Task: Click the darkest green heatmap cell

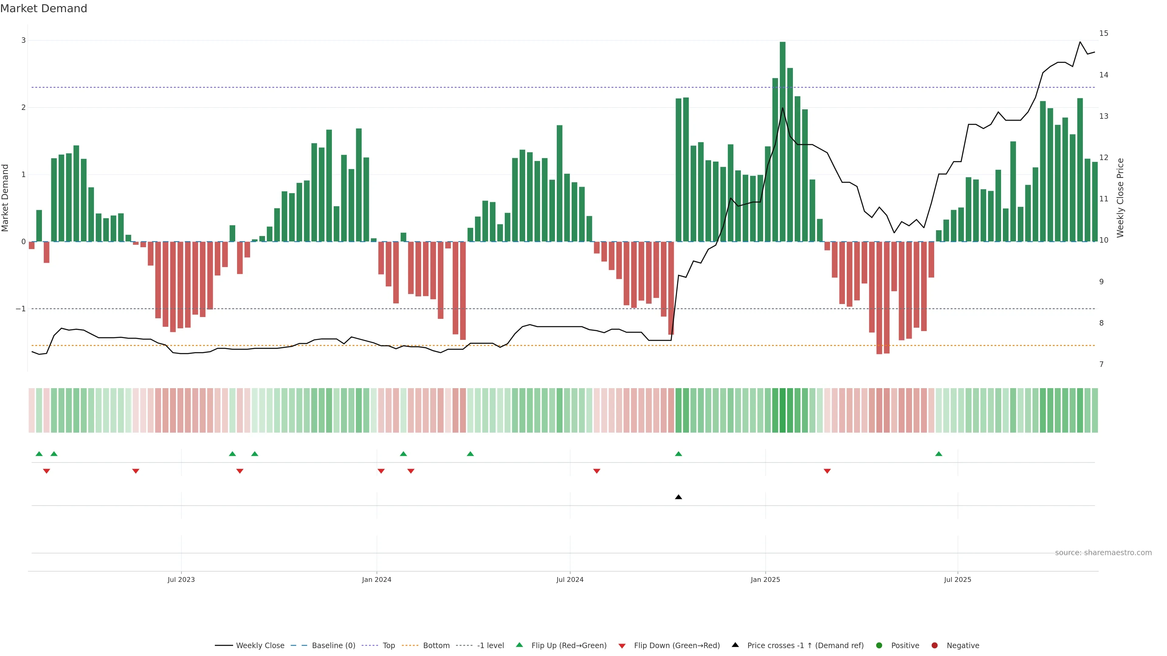Action: tap(782, 410)
